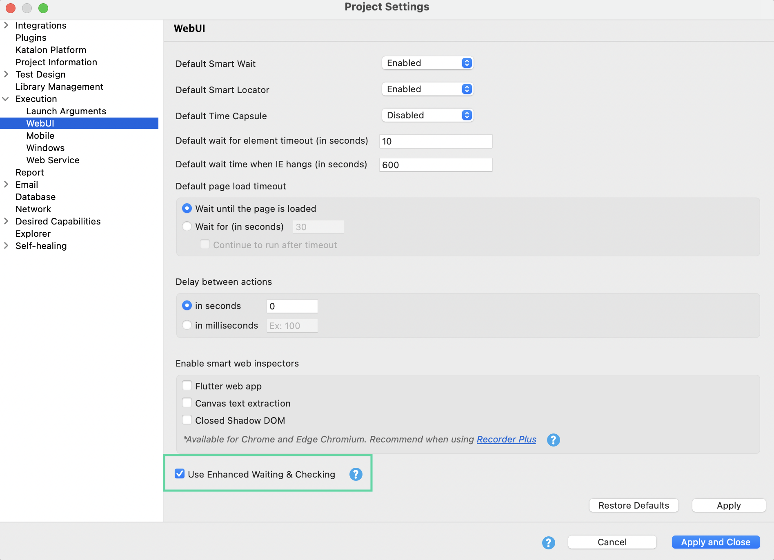Screen dimensions: 774x560
Task: Click the help icon beside Use Enhanced Waiting & Checking
Action: click(356, 474)
